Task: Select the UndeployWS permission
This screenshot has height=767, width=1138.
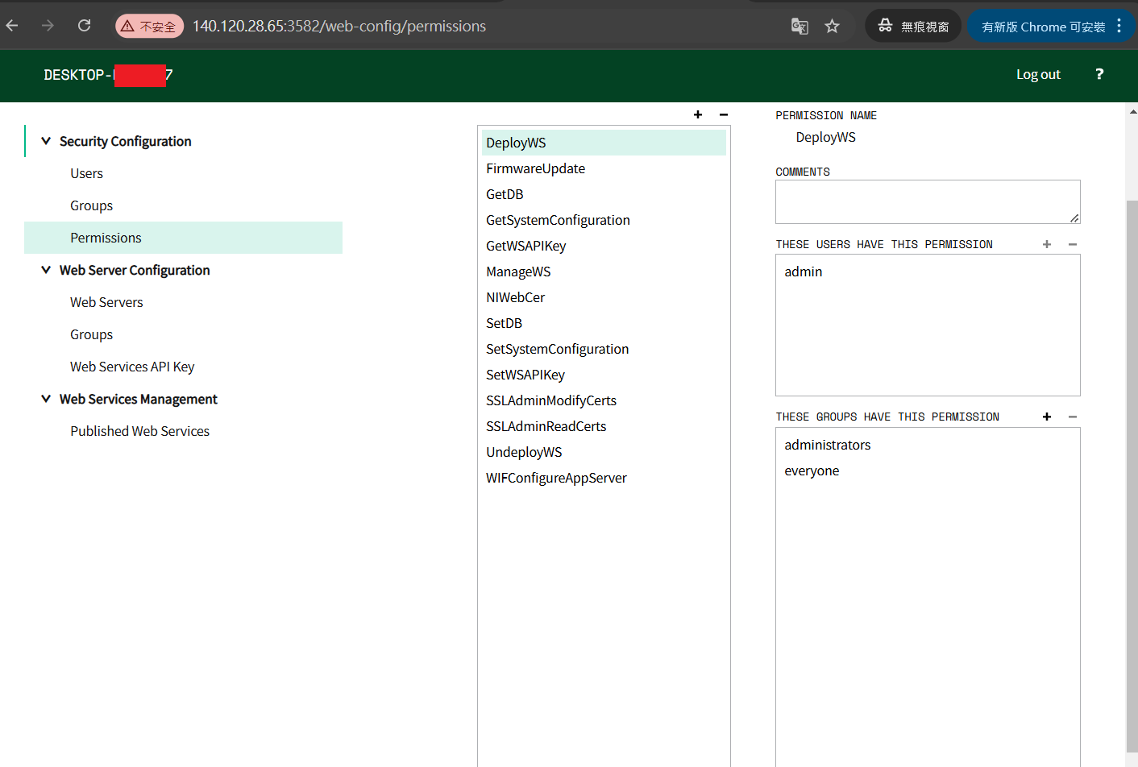Action: (604, 452)
